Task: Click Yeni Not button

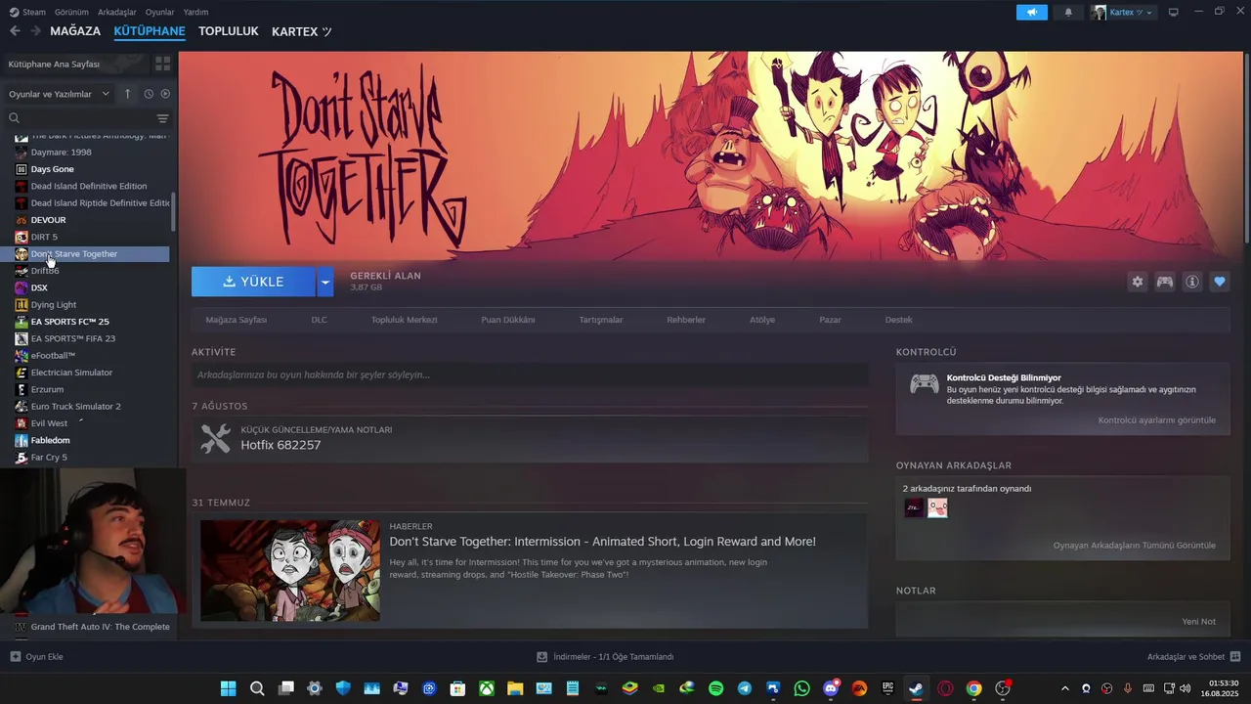Action: coord(1198,622)
